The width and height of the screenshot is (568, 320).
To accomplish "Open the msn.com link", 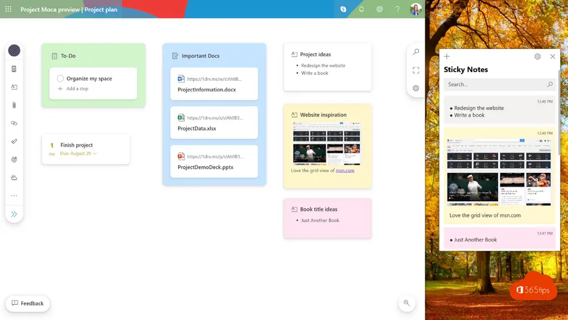I will pos(345,171).
